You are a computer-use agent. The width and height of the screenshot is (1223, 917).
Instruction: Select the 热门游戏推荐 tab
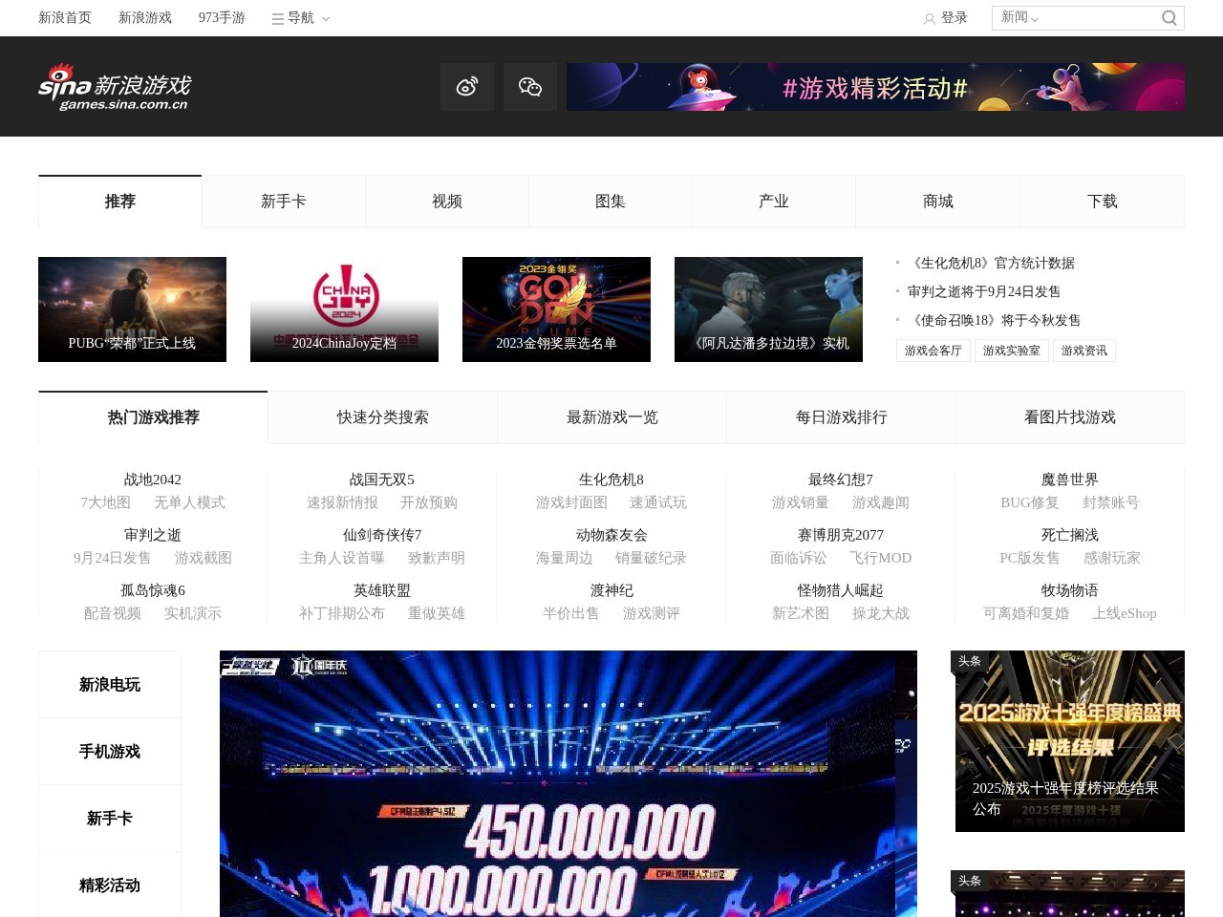[x=153, y=417]
